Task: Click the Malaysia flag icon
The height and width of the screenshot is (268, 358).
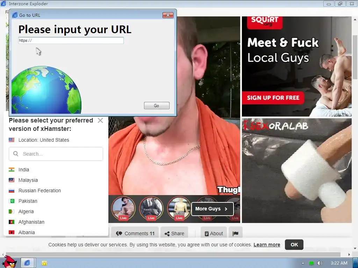Action: coord(12,180)
